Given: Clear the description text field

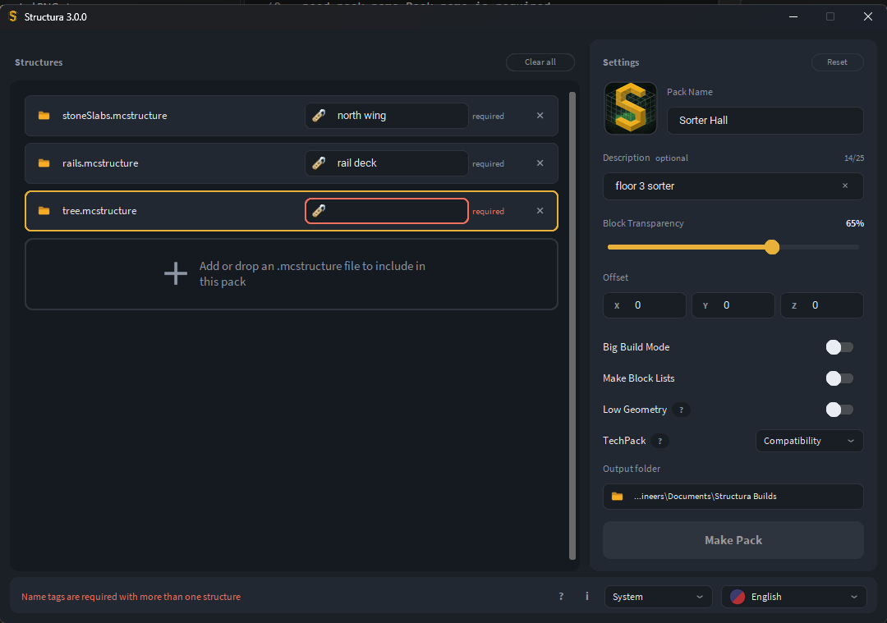Looking at the screenshot, I should click(845, 186).
